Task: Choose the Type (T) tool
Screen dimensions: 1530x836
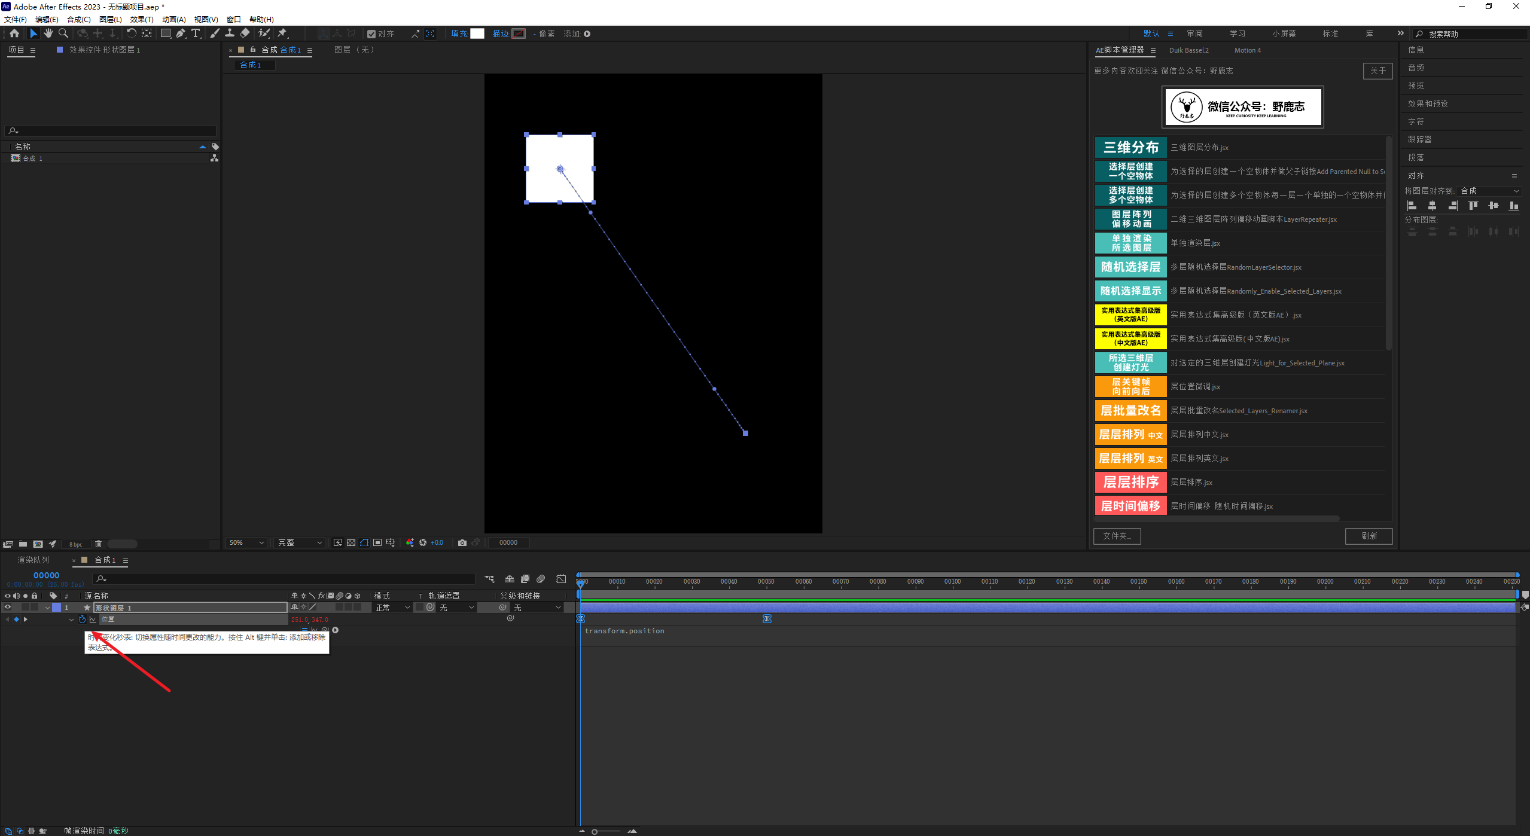Action: (x=196, y=33)
